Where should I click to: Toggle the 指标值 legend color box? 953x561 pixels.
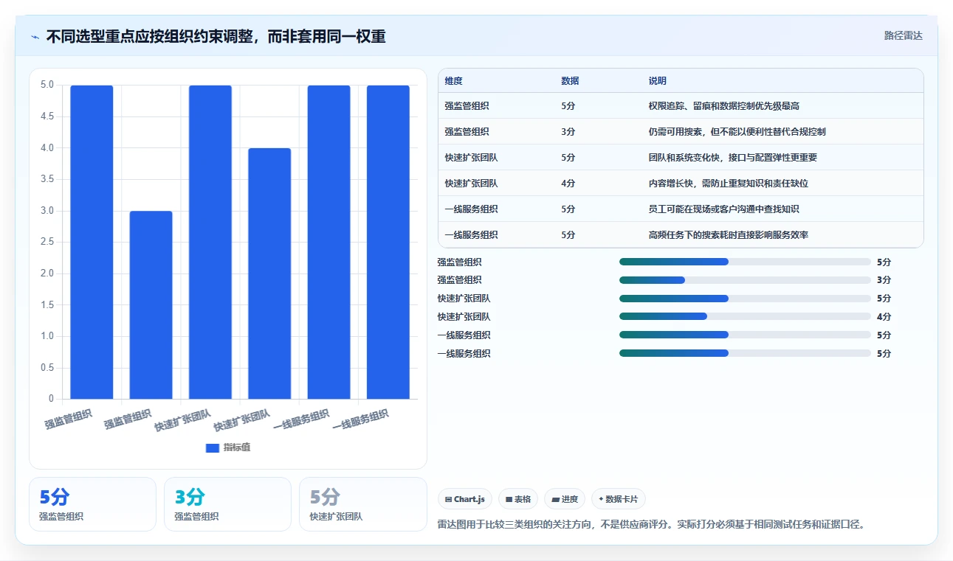pos(213,447)
